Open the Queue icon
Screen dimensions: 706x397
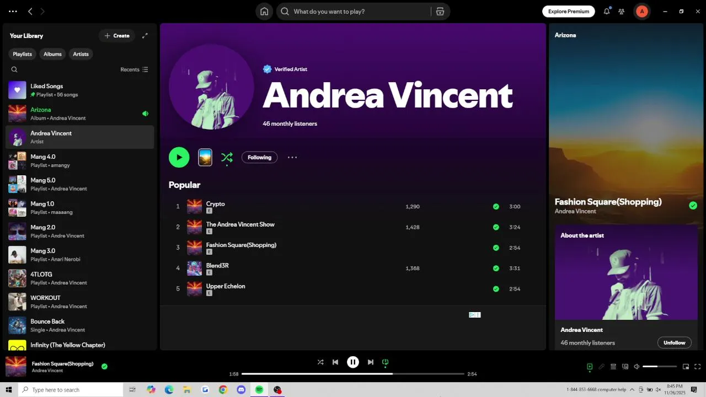[613, 367]
